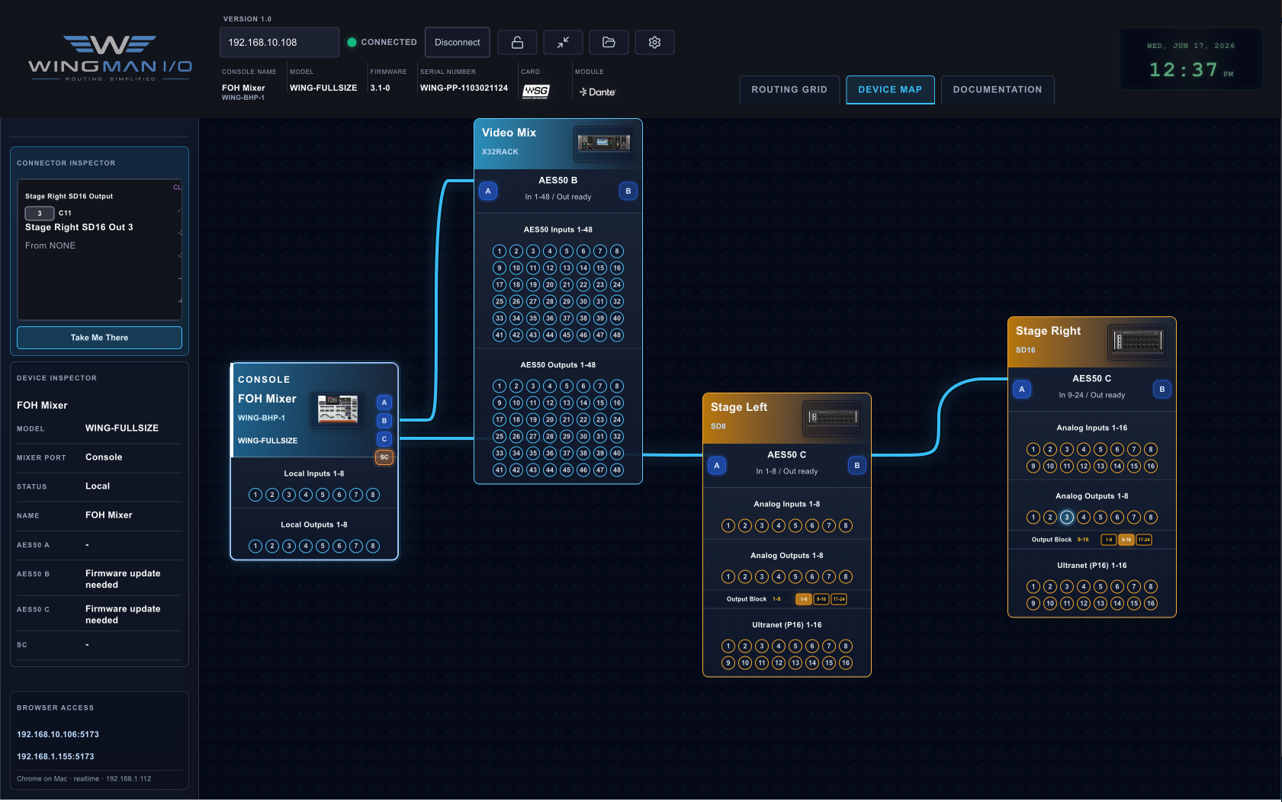Viewport: 1282px width, 802px height.
Task: Click the Video Mix X32RACK device thumbnail
Action: [x=604, y=143]
